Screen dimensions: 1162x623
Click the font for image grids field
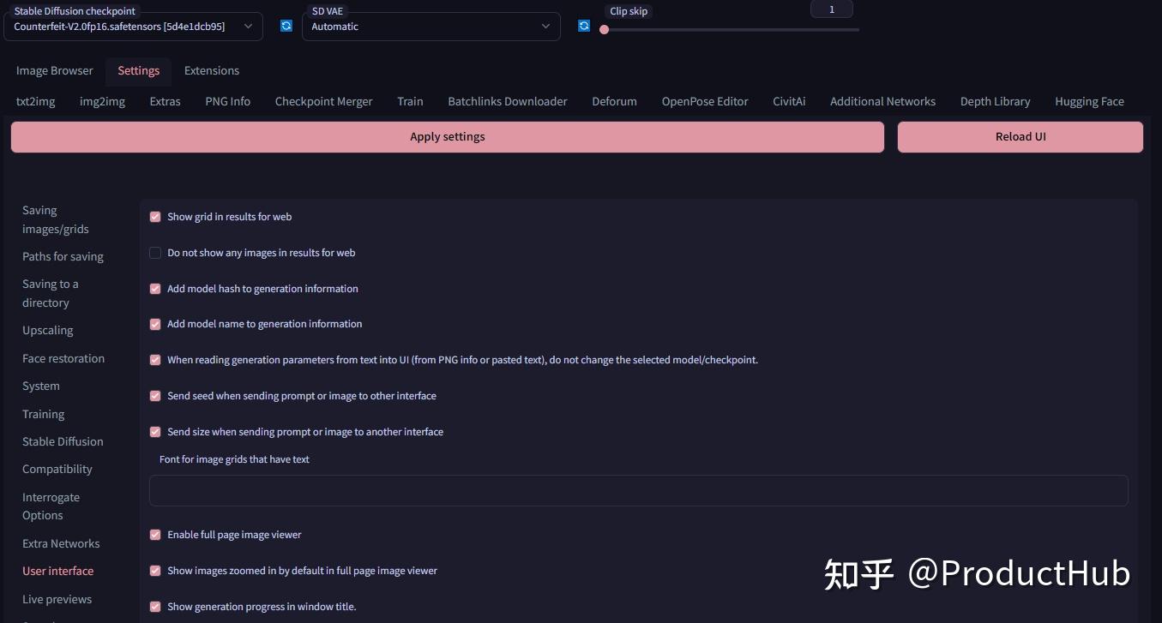click(x=638, y=490)
